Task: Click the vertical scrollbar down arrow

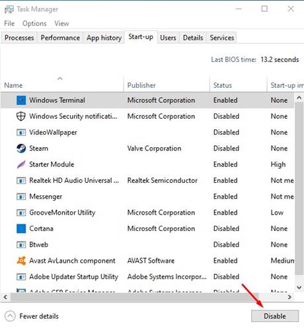Action: point(299,287)
